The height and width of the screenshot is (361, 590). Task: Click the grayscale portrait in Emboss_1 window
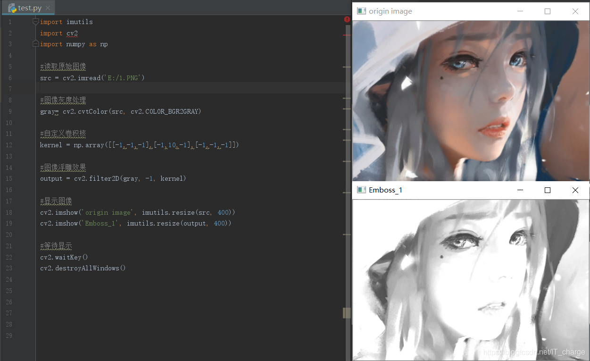point(471,279)
